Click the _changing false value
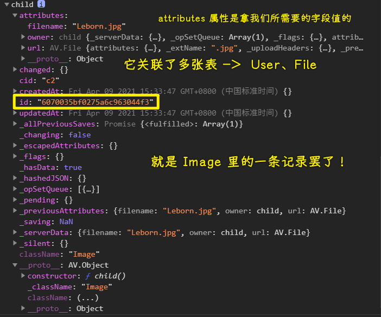 [x=80, y=135]
